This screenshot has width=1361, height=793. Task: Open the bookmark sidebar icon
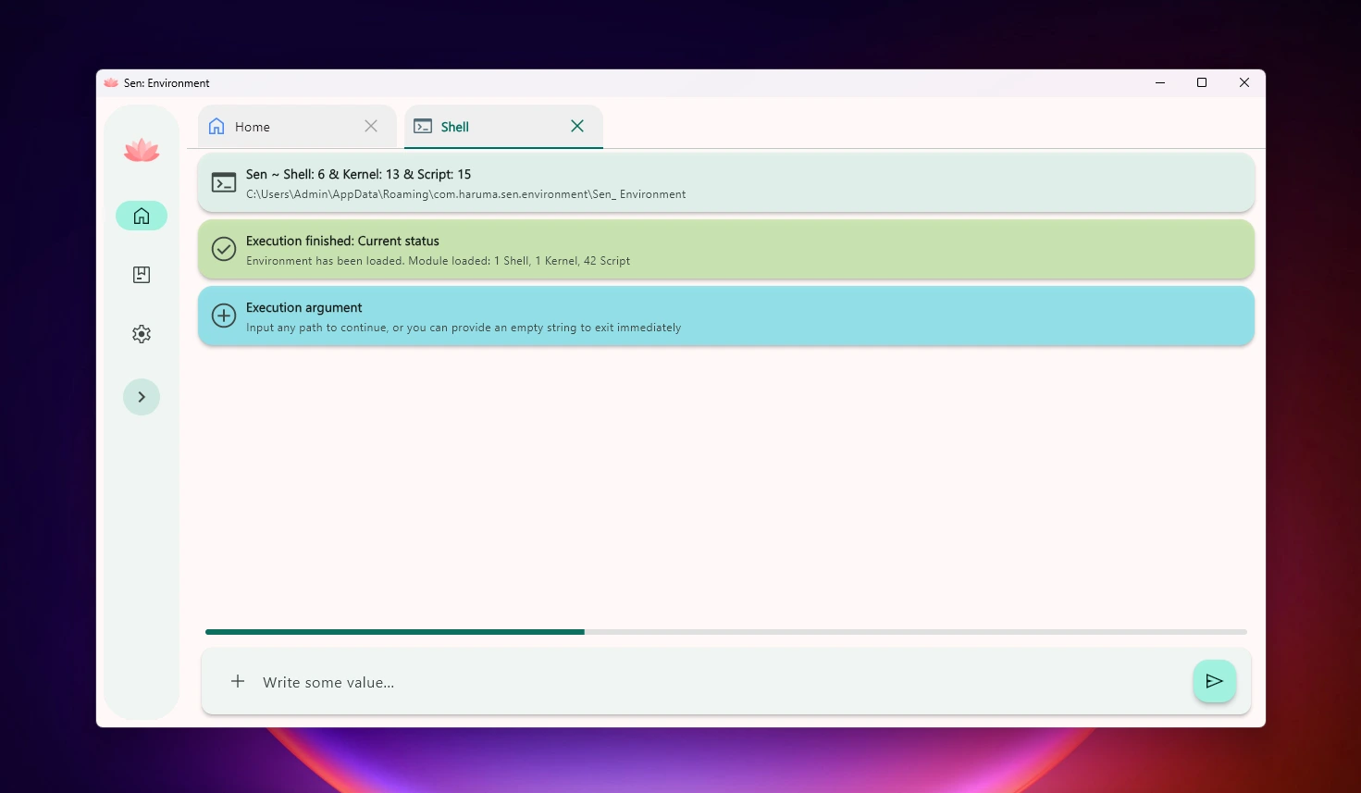pos(142,275)
